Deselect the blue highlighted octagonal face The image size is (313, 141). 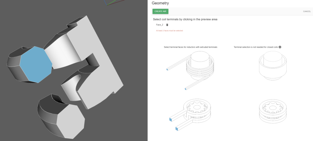[x=36, y=64]
